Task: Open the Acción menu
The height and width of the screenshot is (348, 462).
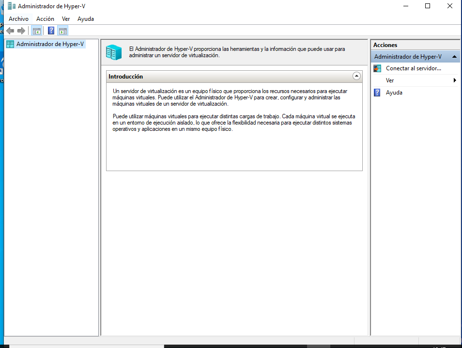Action: coord(45,19)
